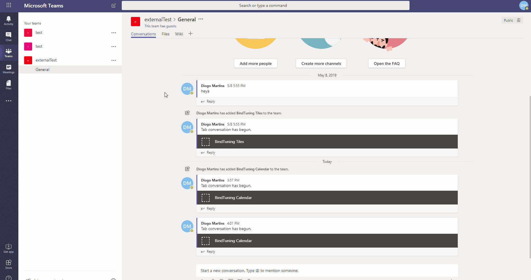Click the conversation vertical scrollbar

530,177
